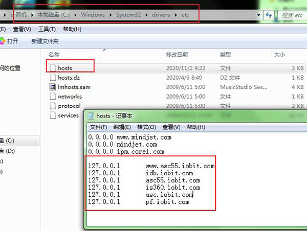
Task: Click 计算机 in the address path
Action: pos(18,15)
